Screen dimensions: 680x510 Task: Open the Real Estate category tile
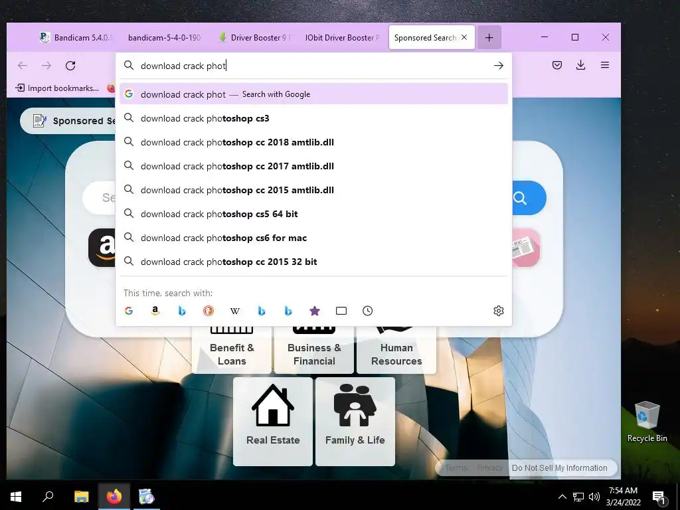(x=273, y=422)
